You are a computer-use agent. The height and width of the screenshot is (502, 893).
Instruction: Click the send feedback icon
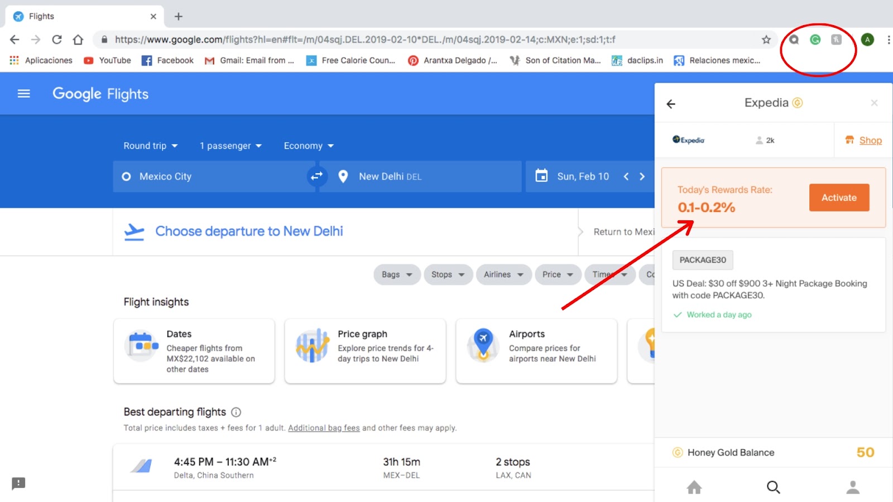point(18,483)
